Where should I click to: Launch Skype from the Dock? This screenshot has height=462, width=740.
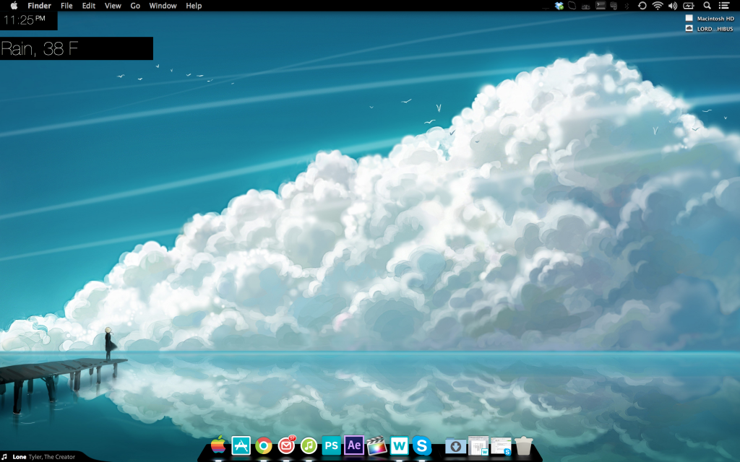tap(422, 445)
